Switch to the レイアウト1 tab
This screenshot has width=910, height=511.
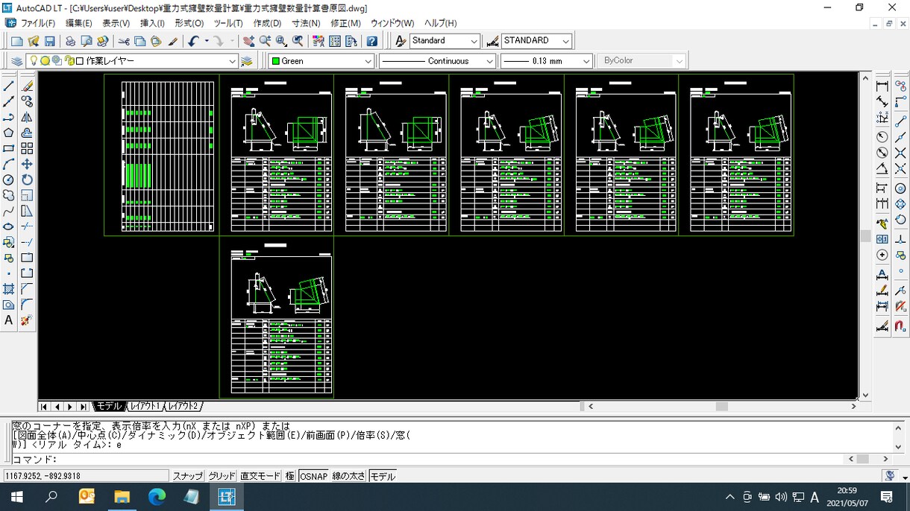145,406
